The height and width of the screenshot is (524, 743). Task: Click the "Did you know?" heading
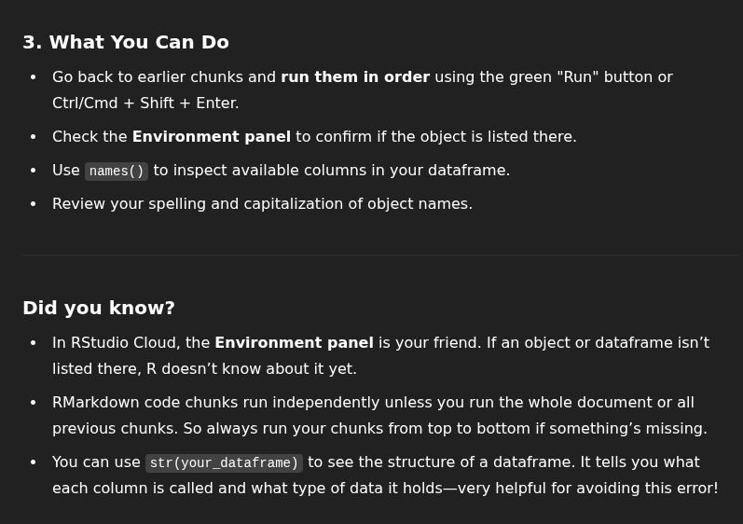click(x=99, y=308)
